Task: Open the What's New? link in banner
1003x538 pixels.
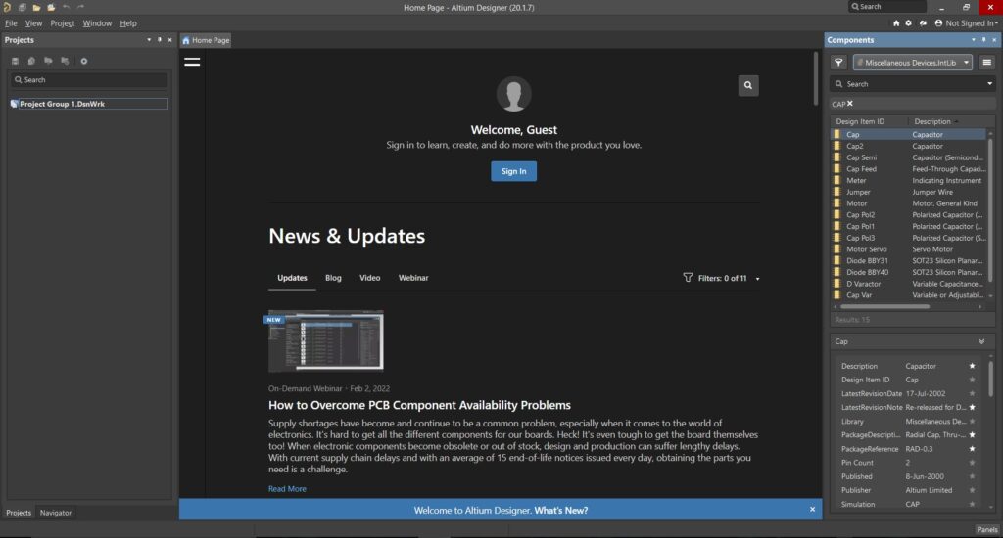Action: click(x=561, y=510)
